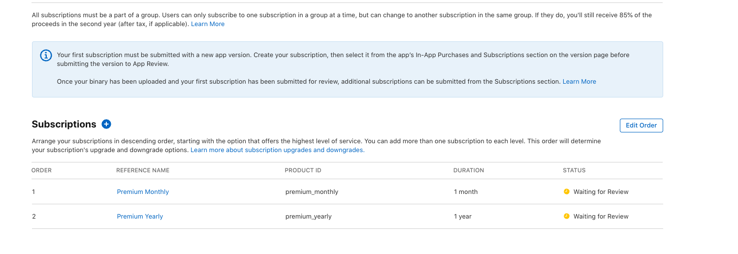This screenshot has width=738, height=254.
Task: Click the STATUS column header
Action: click(574, 170)
